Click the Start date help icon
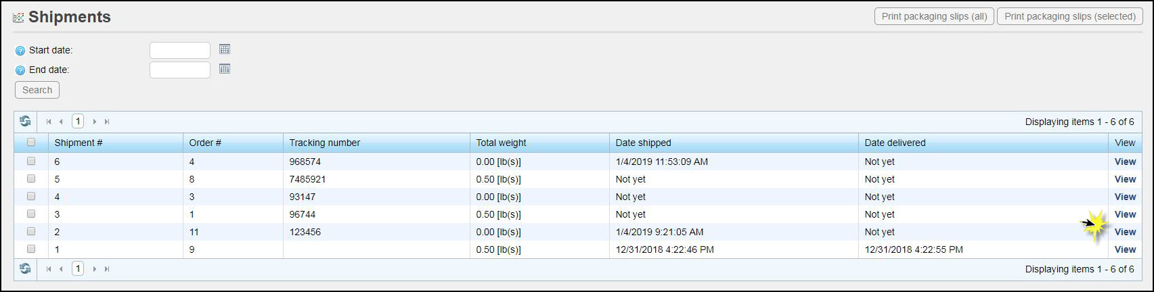The width and height of the screenshot is (1154, 292). click(20, 51)
